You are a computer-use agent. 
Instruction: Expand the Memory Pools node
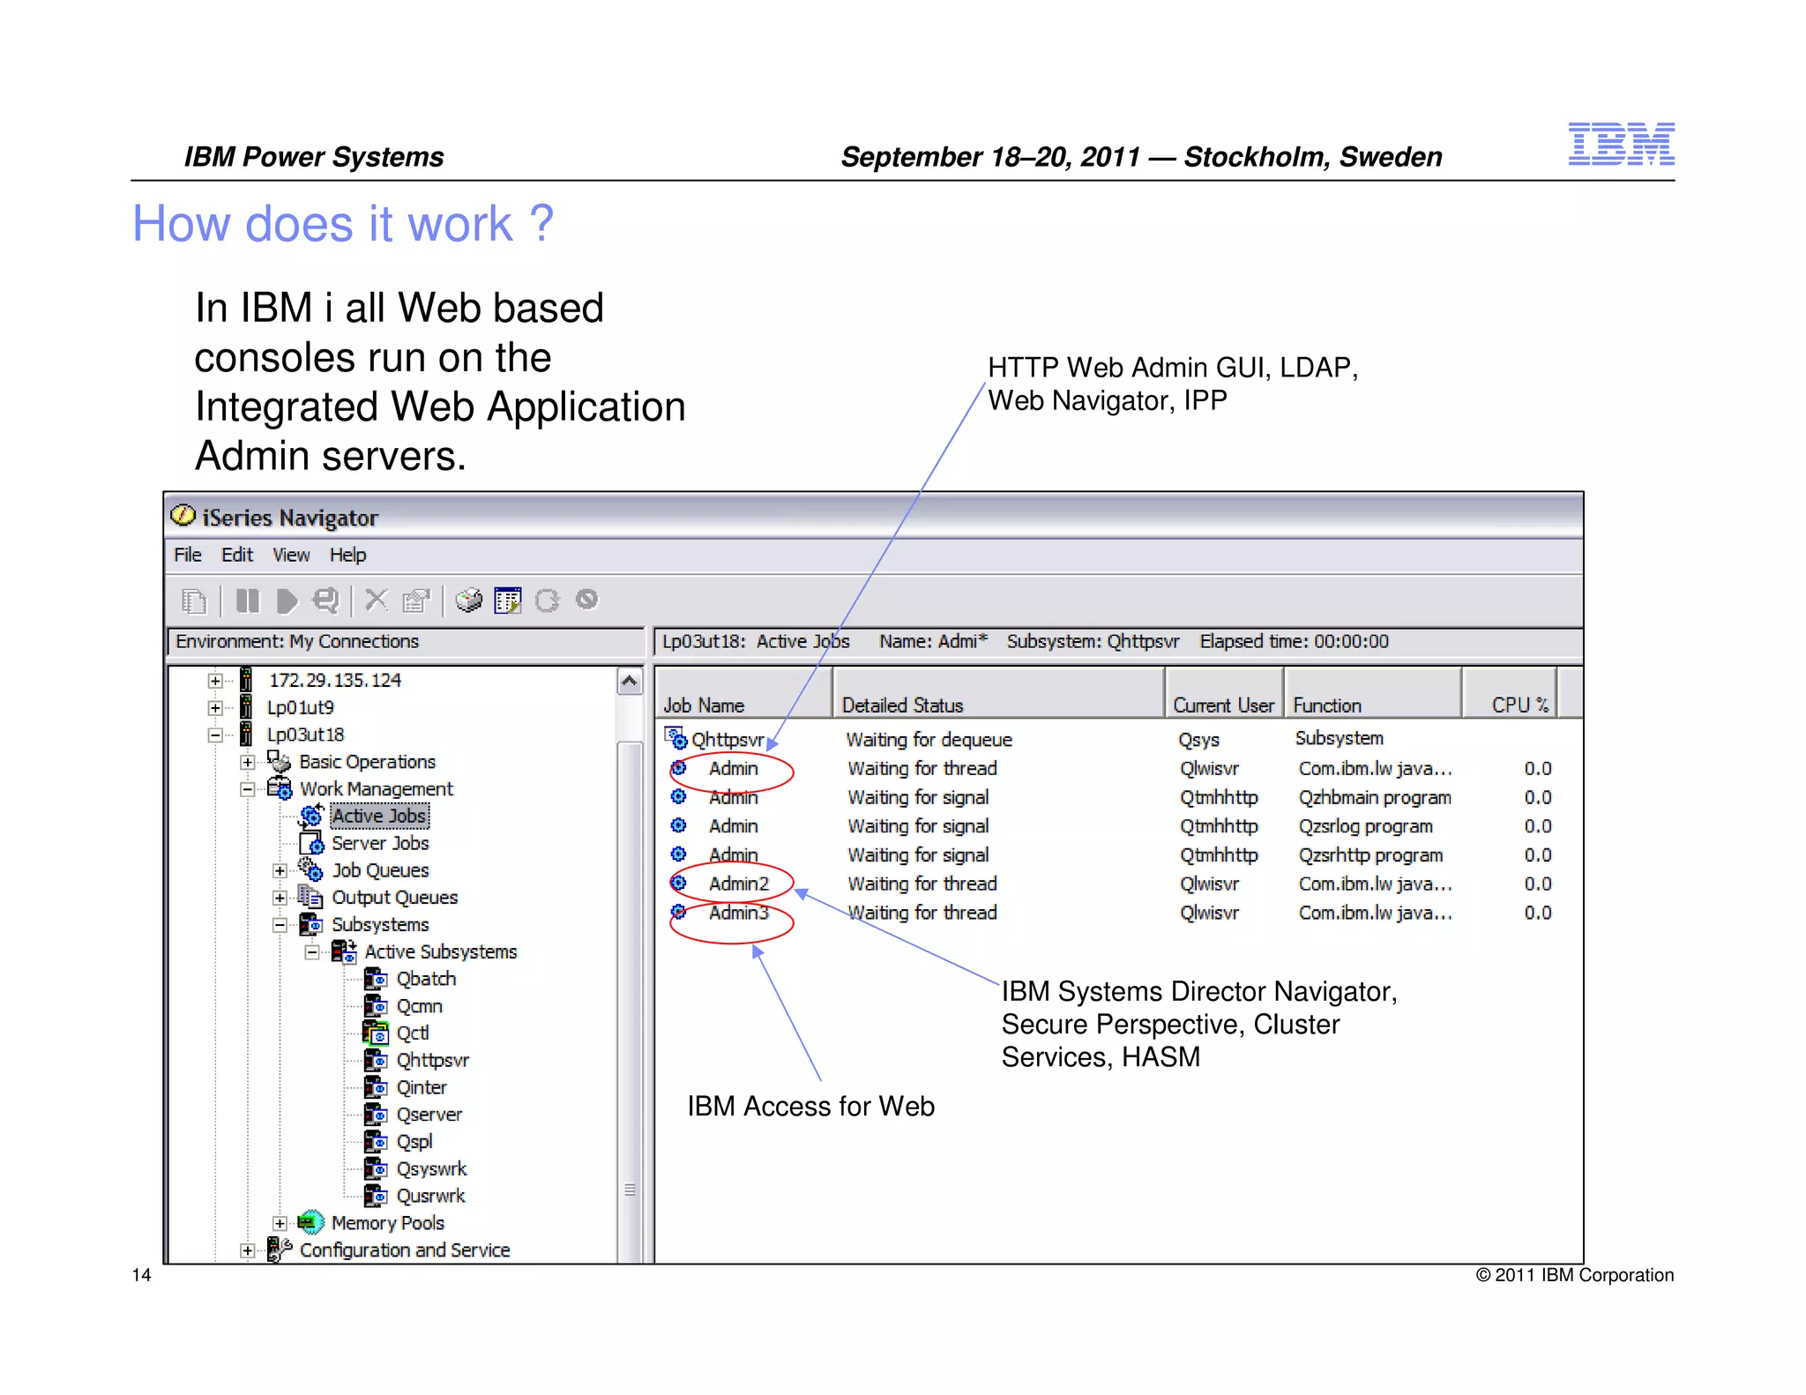280,1223
